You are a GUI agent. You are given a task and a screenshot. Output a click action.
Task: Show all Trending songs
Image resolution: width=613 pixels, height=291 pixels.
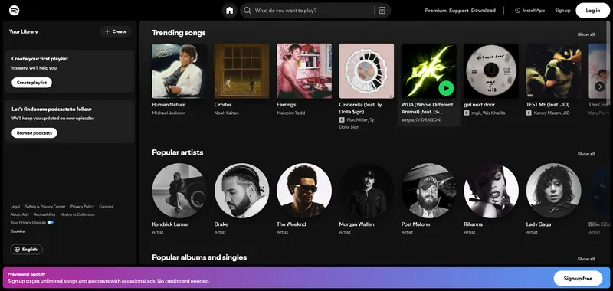[586, 34]
